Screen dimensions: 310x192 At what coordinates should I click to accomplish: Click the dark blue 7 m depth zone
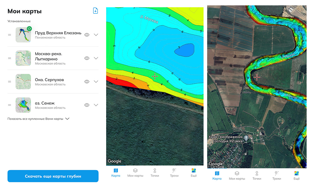coord(184,50)
